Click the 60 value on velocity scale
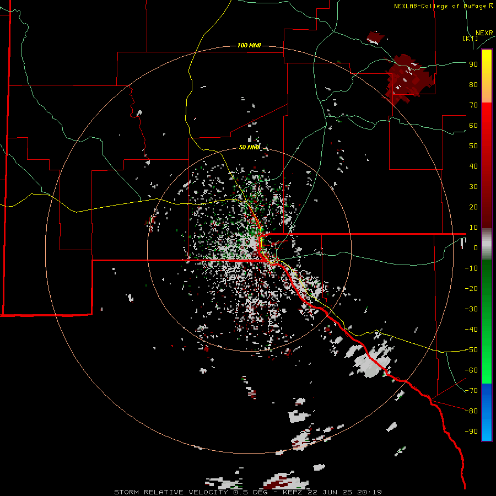This screenshot has height=496, width=496. tap(473, 126)
